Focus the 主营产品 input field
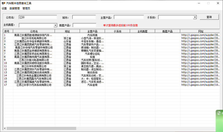This screenshot has height=132, width=223. pos(129,17)
